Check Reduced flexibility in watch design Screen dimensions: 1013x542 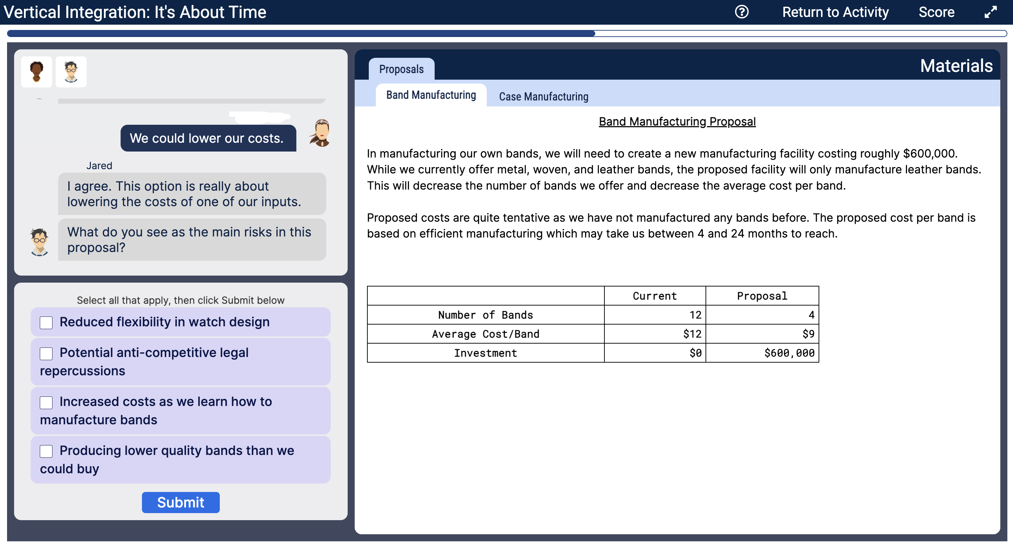[x=46, y=323]
